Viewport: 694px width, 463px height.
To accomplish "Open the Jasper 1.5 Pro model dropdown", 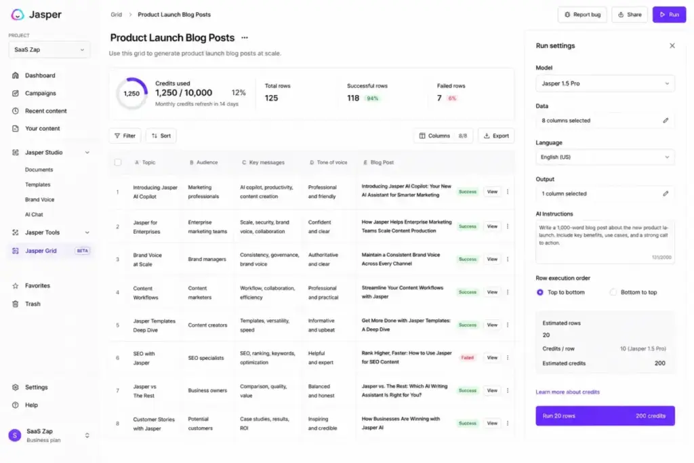I will [605, 83].
